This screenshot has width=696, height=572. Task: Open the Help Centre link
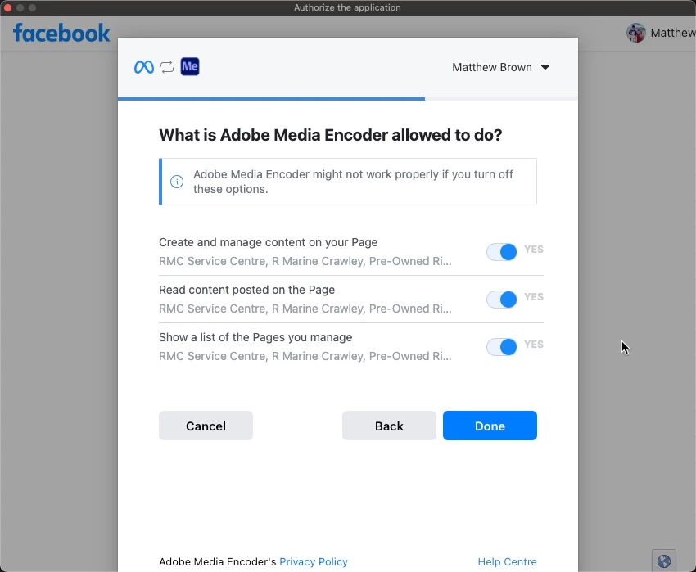tap(507, 562)
